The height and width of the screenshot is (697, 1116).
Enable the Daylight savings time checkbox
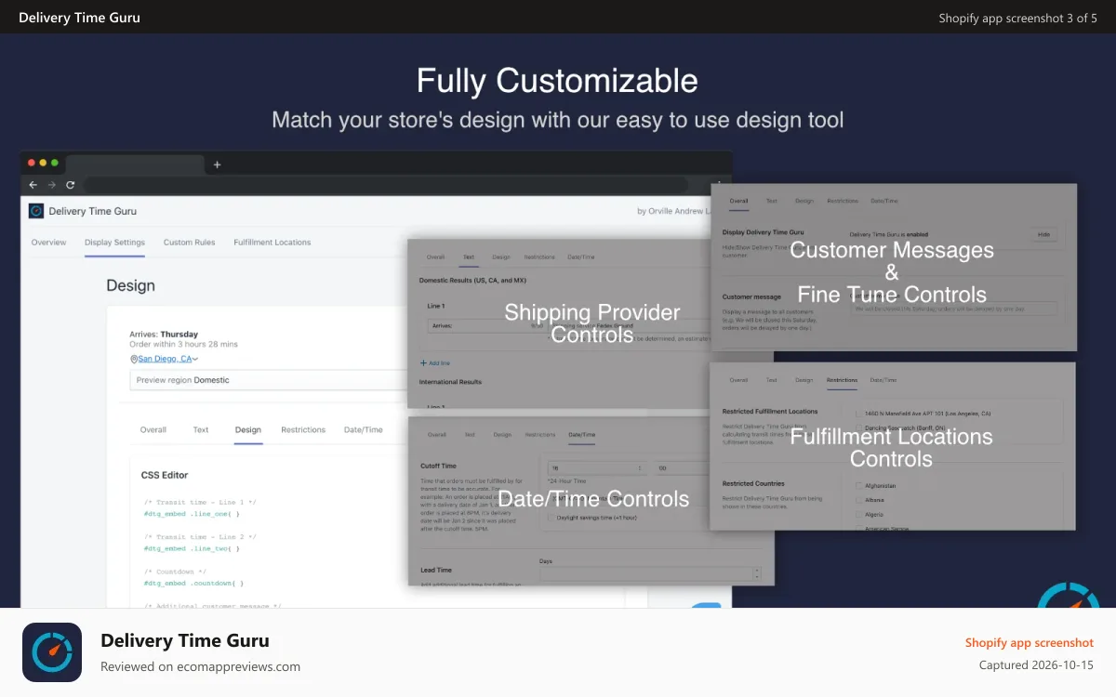551,518
